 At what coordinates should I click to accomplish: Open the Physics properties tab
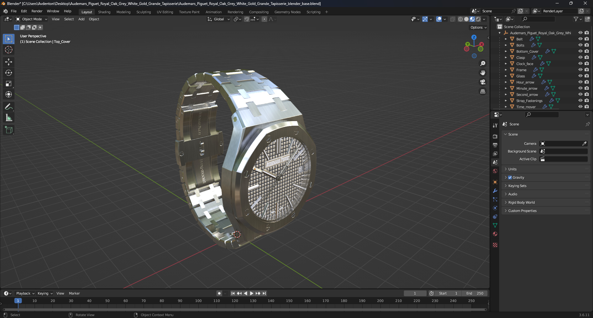pyautogui.click(x=495, y=208)
